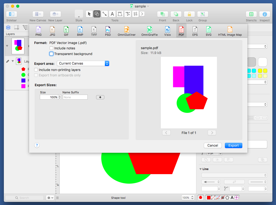The height and width of the screenshot is (205, 276).
Task: Select the Text tool in the toolbar
Action: tap(112, 14)
